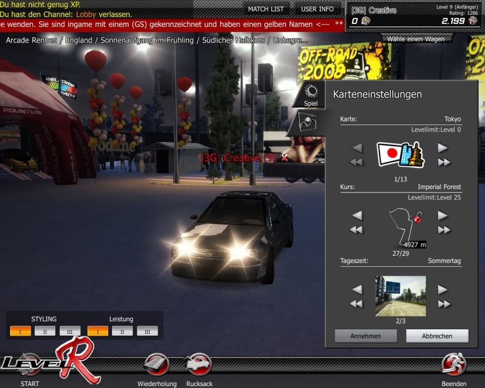This screenshot has height=388, width=485.
Task: Click the Wähle einen Wagen label
Action: tap(415, 39)
